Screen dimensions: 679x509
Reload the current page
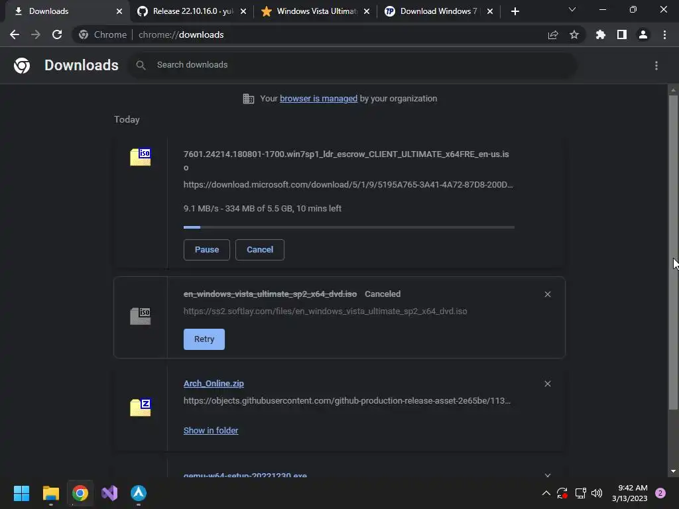click(x=57, y=34)
